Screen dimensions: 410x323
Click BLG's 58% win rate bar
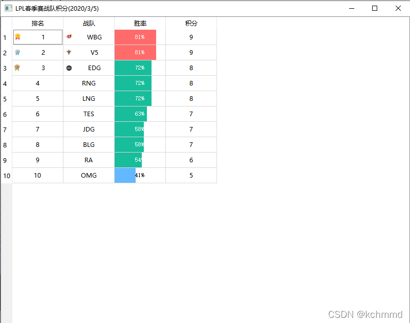(129, 145)
